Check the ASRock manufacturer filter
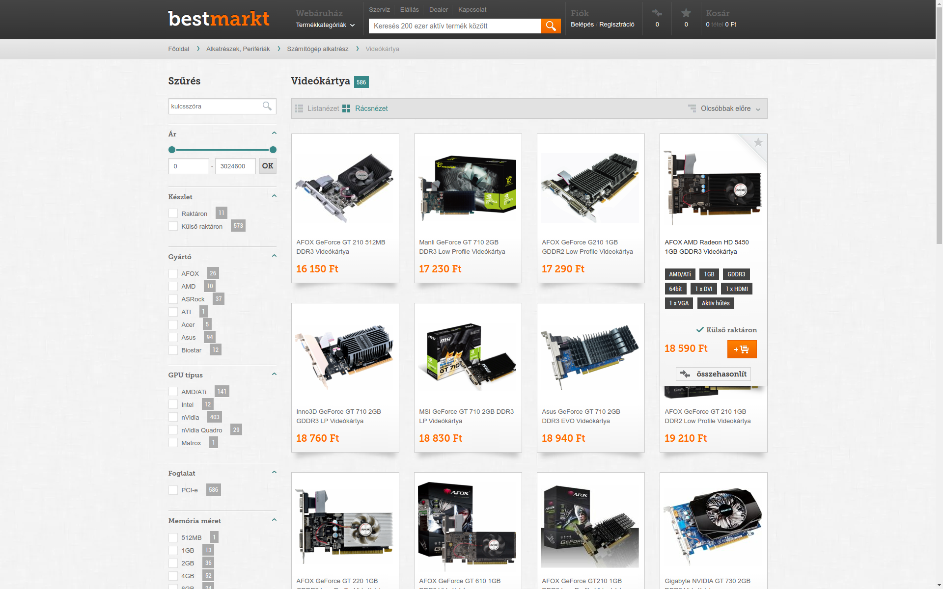Viewport: 943px width, 589px height. pos(173,299)
